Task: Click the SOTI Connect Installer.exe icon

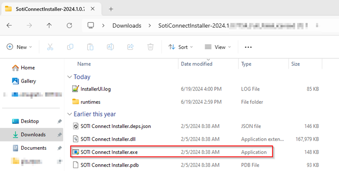Action: point(76,152)
